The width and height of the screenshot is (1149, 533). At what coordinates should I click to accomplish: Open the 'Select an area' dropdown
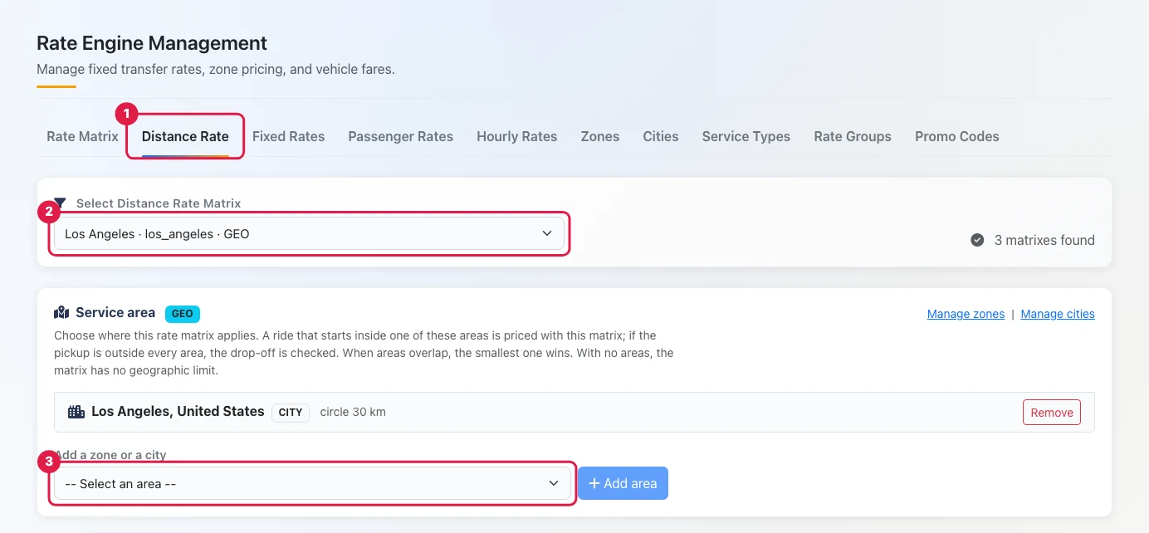coord(312,483)
